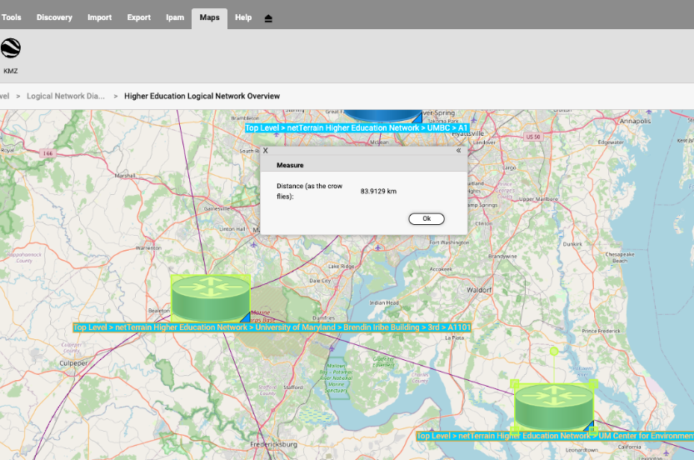The width and height of the screenshot is (694, 460).
Task: Open the Help menu
Action: pyautogui.click(x=243, y=17)
